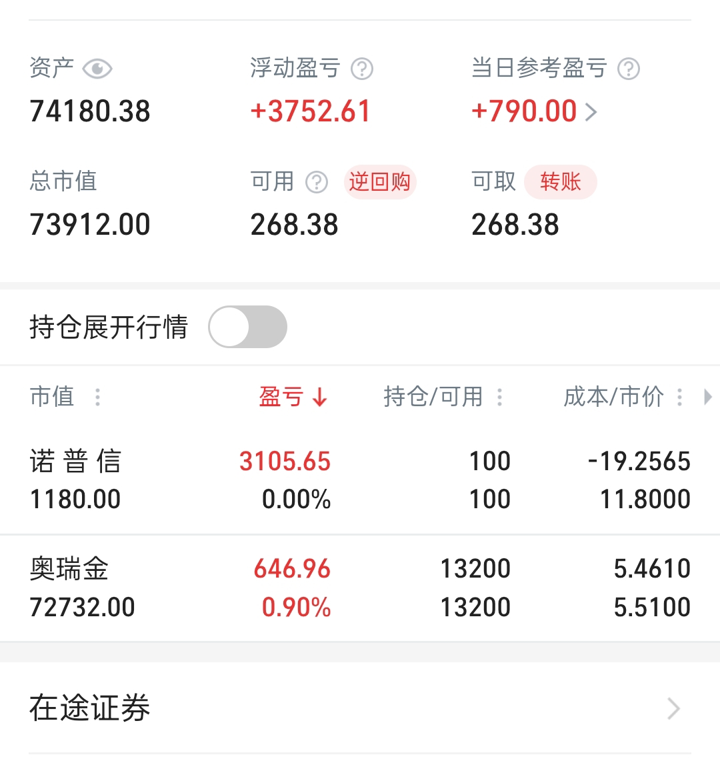The width and height of the screenshot is (720, 765).
Task: Expand daily profit details chevron next to +790.00
Action: (x=591, y=112)
